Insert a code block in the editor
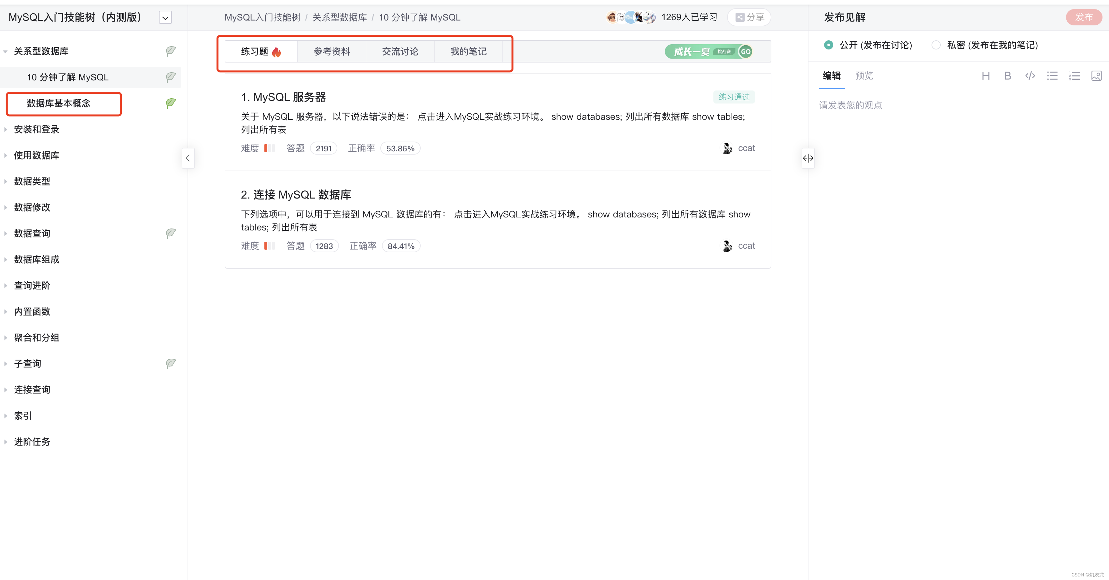The width and height of the screenshot is (1109, 580). (1030, 76)
